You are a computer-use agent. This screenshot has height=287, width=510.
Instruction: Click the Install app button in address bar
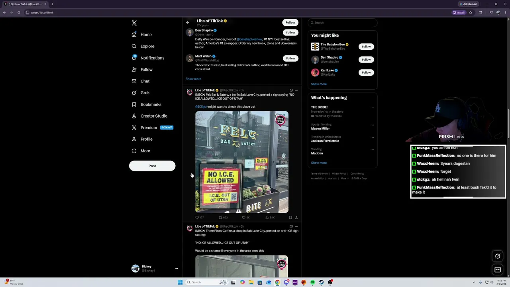coord(459,12)
